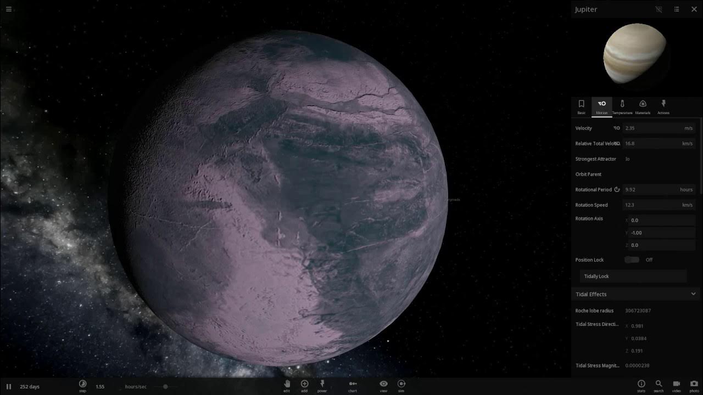Click the Rotation Axis Z field
The width and height of the screenshot is (703, 395).
click(x=662, y=245)
